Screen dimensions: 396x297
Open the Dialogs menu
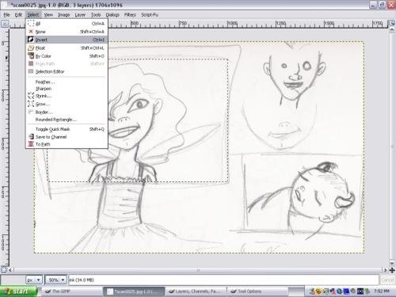point(112,15)
